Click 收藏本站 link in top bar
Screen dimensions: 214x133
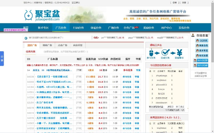[x=38, y=3]
